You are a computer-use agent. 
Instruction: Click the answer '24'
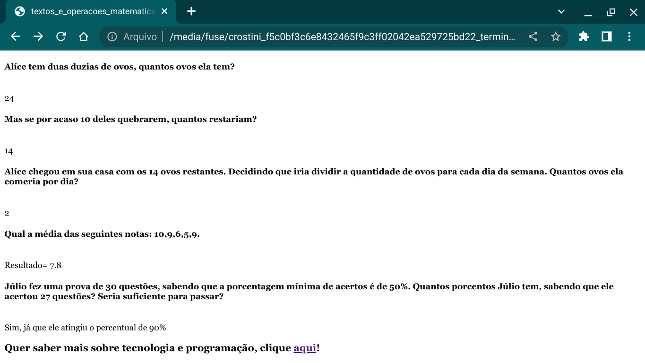pyautogui.click(x=9, y=98)
